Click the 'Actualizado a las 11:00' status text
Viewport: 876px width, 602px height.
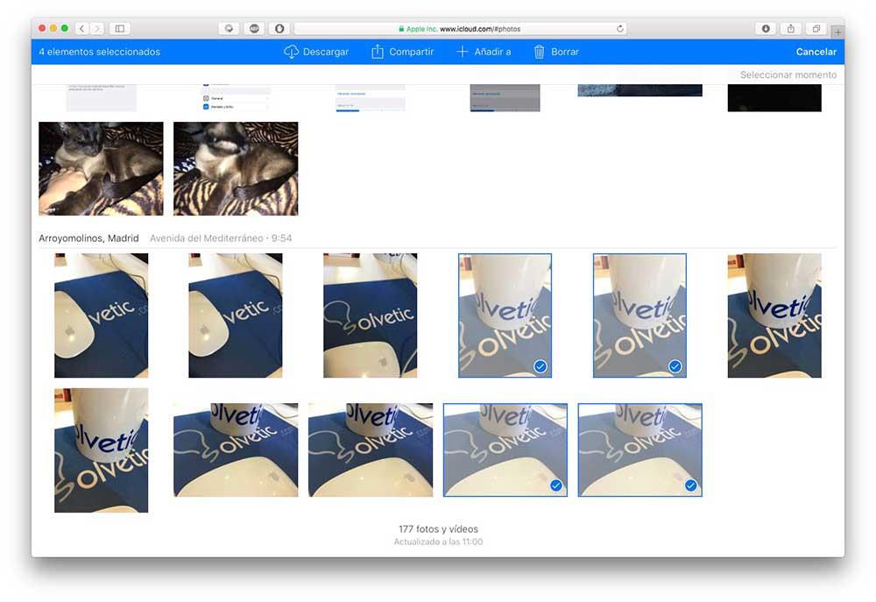click(439, 542)
